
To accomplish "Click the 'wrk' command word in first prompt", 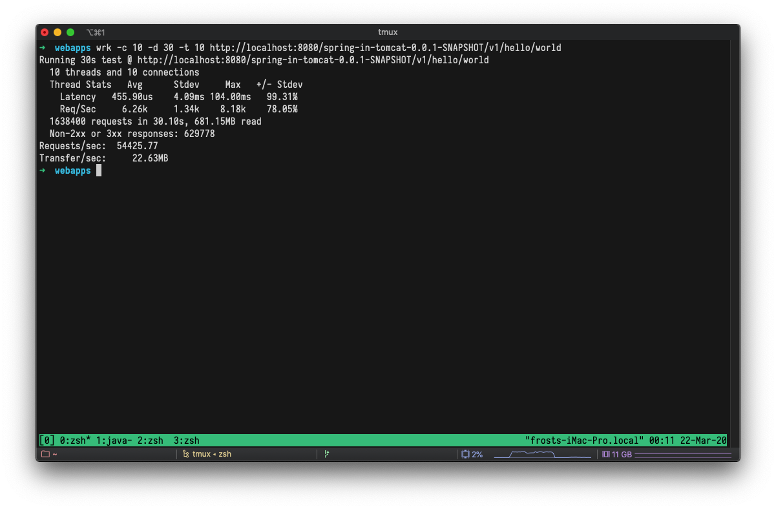I will click(x=104, y=48).
